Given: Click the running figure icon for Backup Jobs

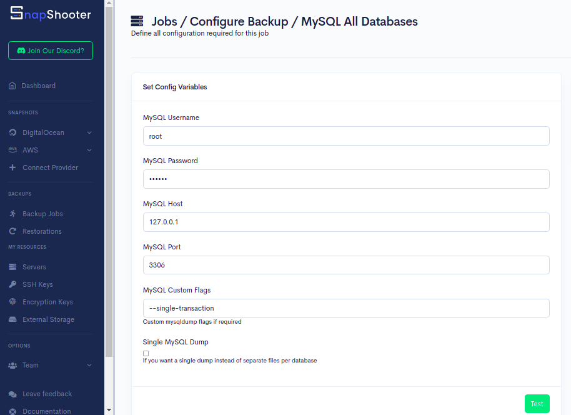Looking at the screenshot, I should [x=12, y=214].
